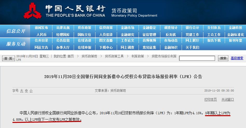Go to 支付体系 section
The width and height of the screenshot is (246, 128).
pos(214,28)
